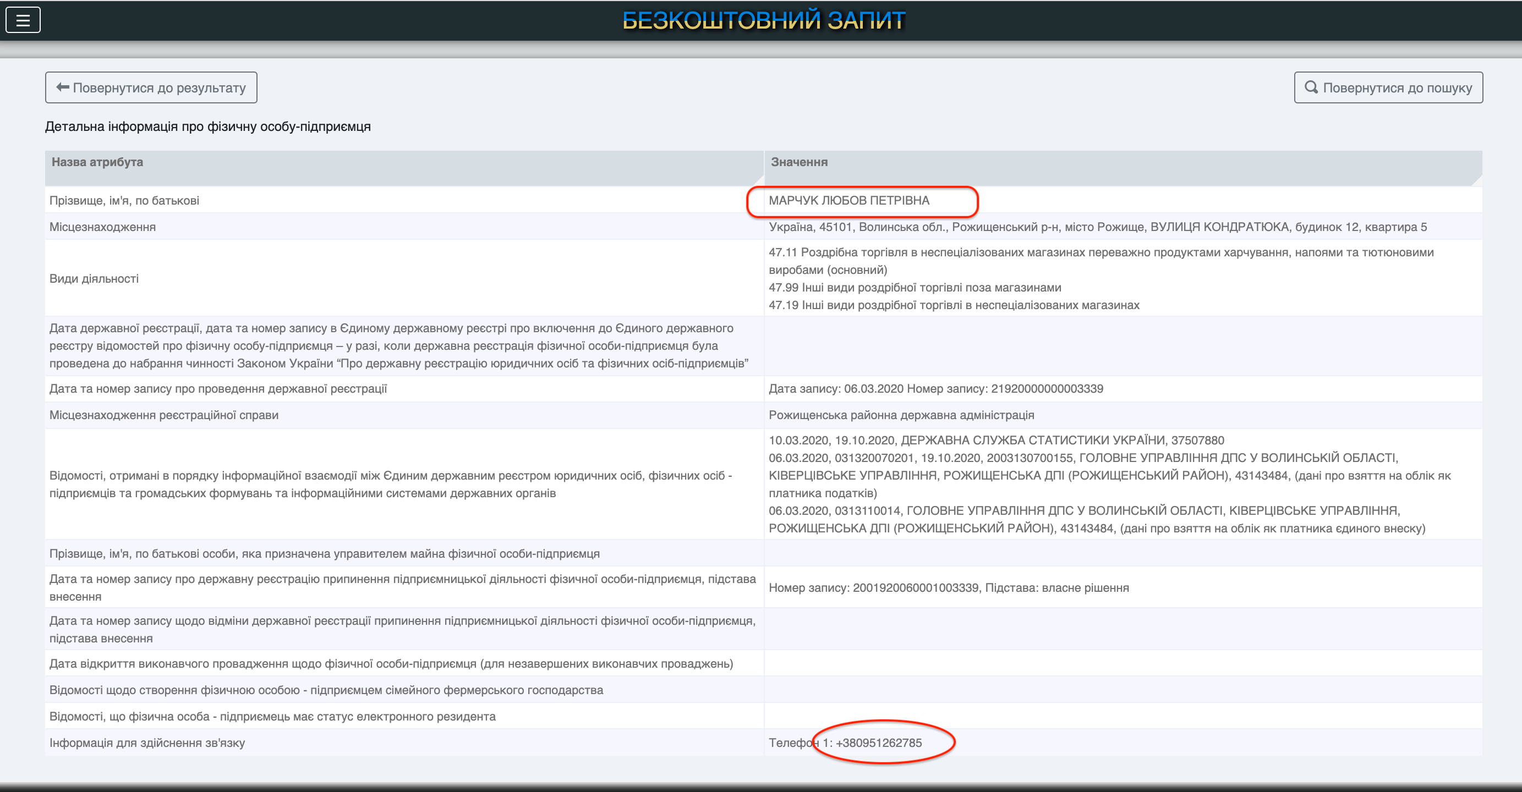Click 'Детальна інформація про фізичну особу-підприємця' heading
This screenshot has width=1522, height=792.
click(208, 127)
